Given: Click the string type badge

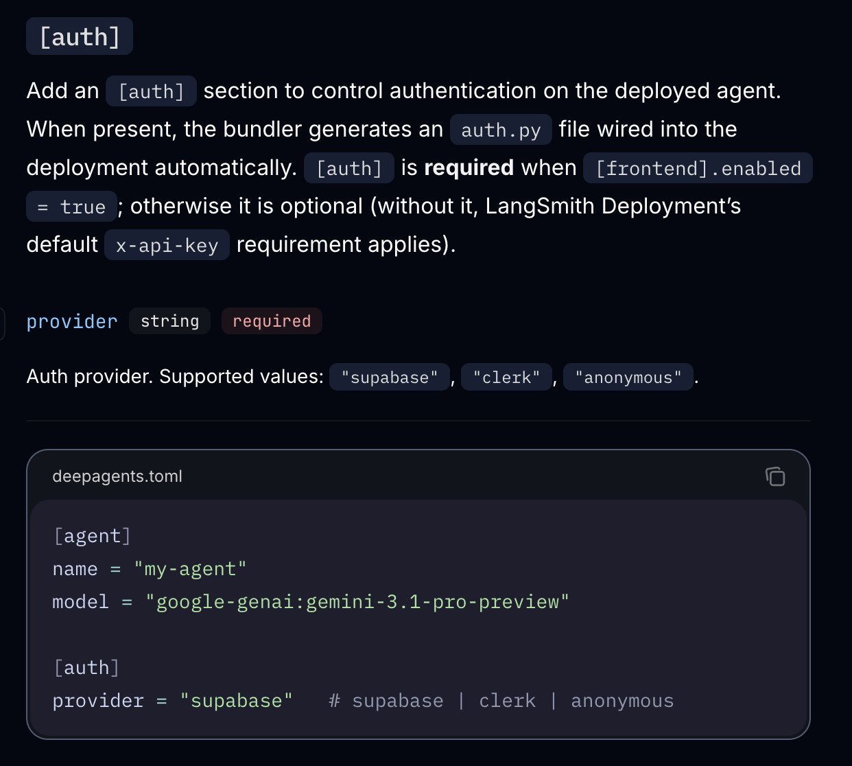Looking at the screenshot, I should click(x=169, y=321).
